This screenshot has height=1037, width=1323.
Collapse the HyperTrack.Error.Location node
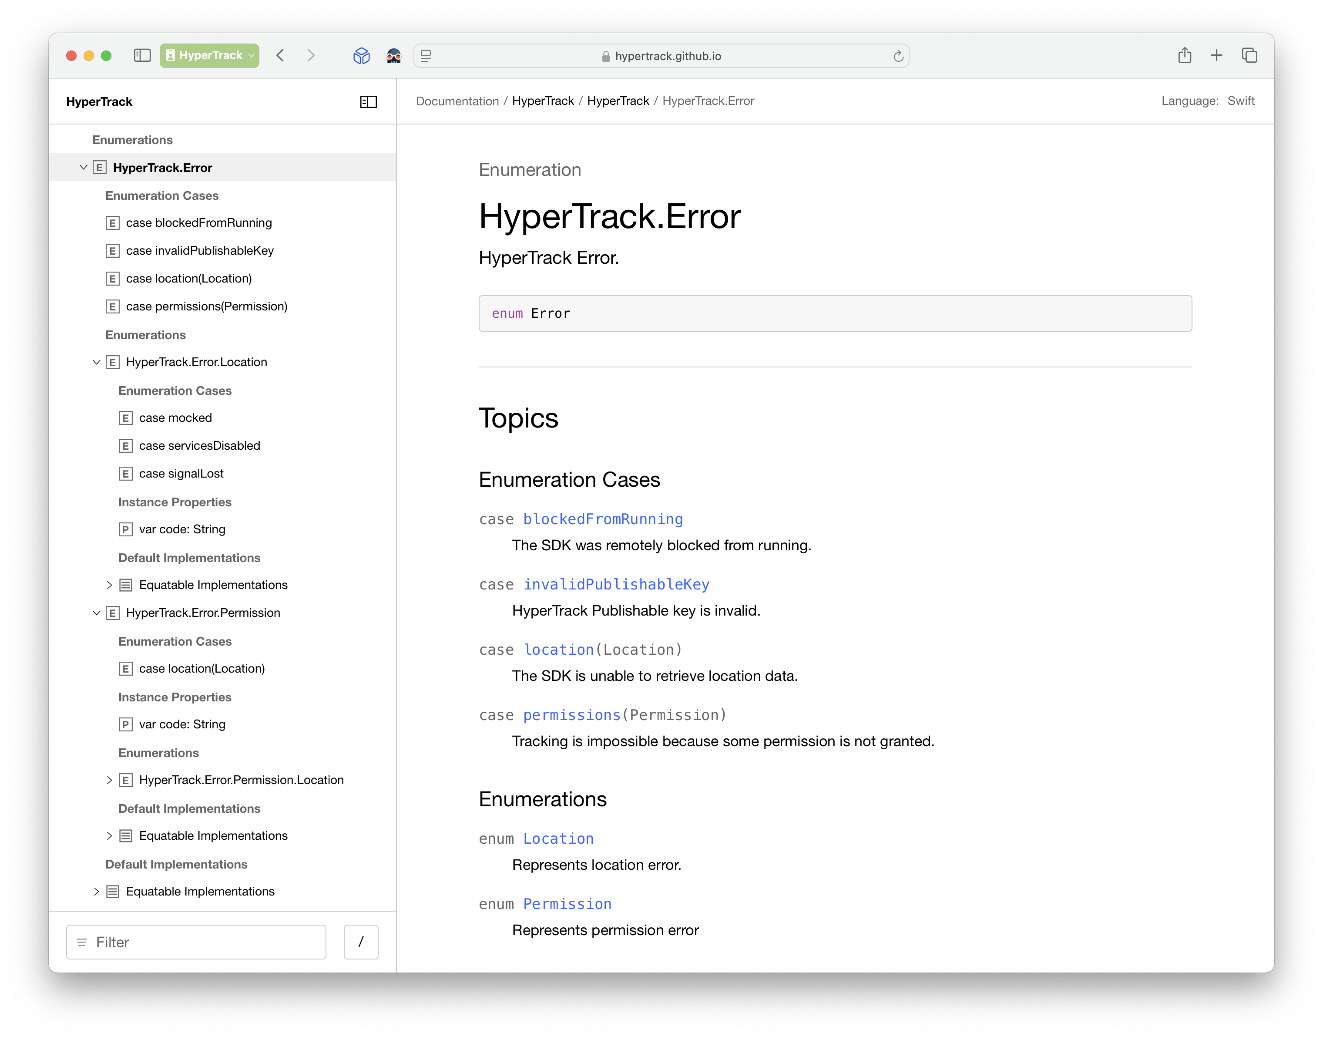point(97,362)
